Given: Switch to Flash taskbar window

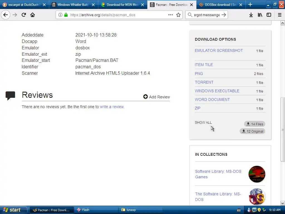Looking at the screenshot, I should 96,210.
